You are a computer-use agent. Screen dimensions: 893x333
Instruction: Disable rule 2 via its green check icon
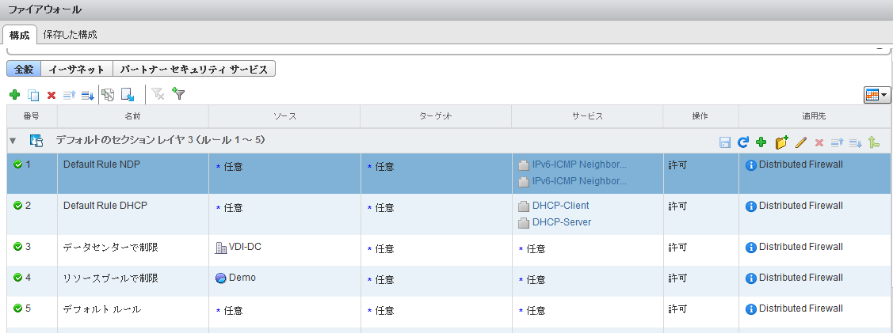click(x=17, y=206)
